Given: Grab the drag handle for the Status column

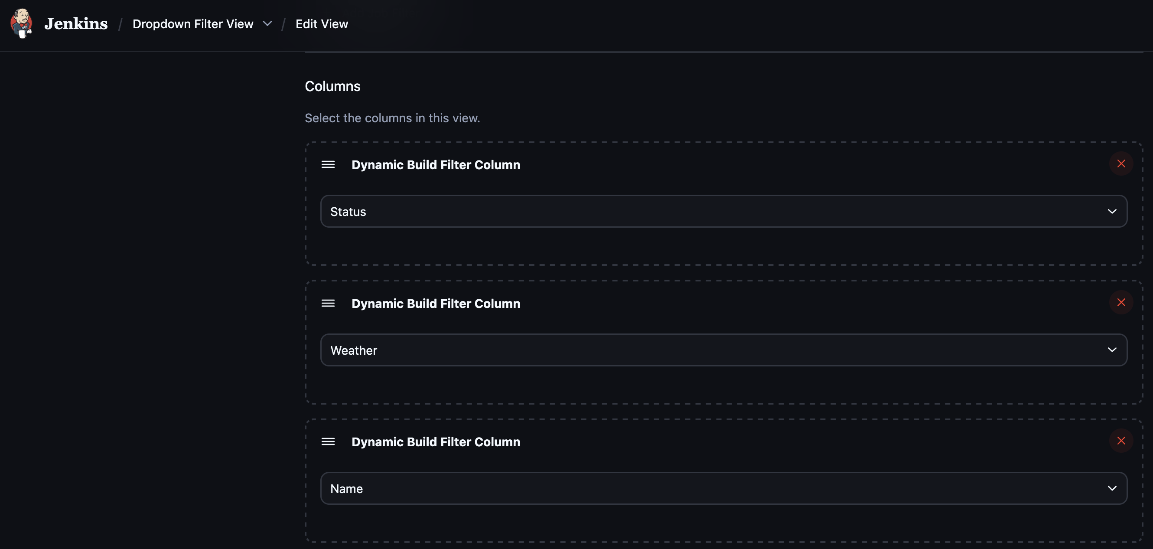Looking at the screenshot, I should pyautogui.click(x=328, y=164).
